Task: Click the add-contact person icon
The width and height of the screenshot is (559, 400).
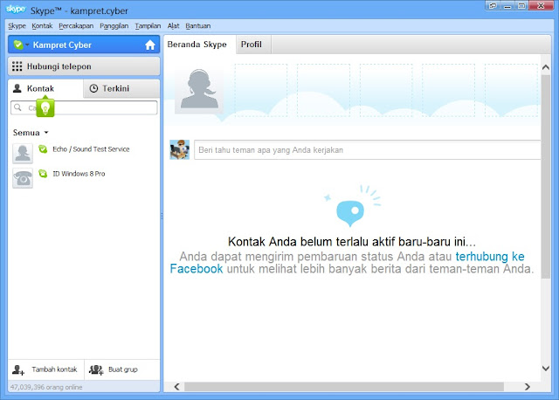Action: point(18,369)
